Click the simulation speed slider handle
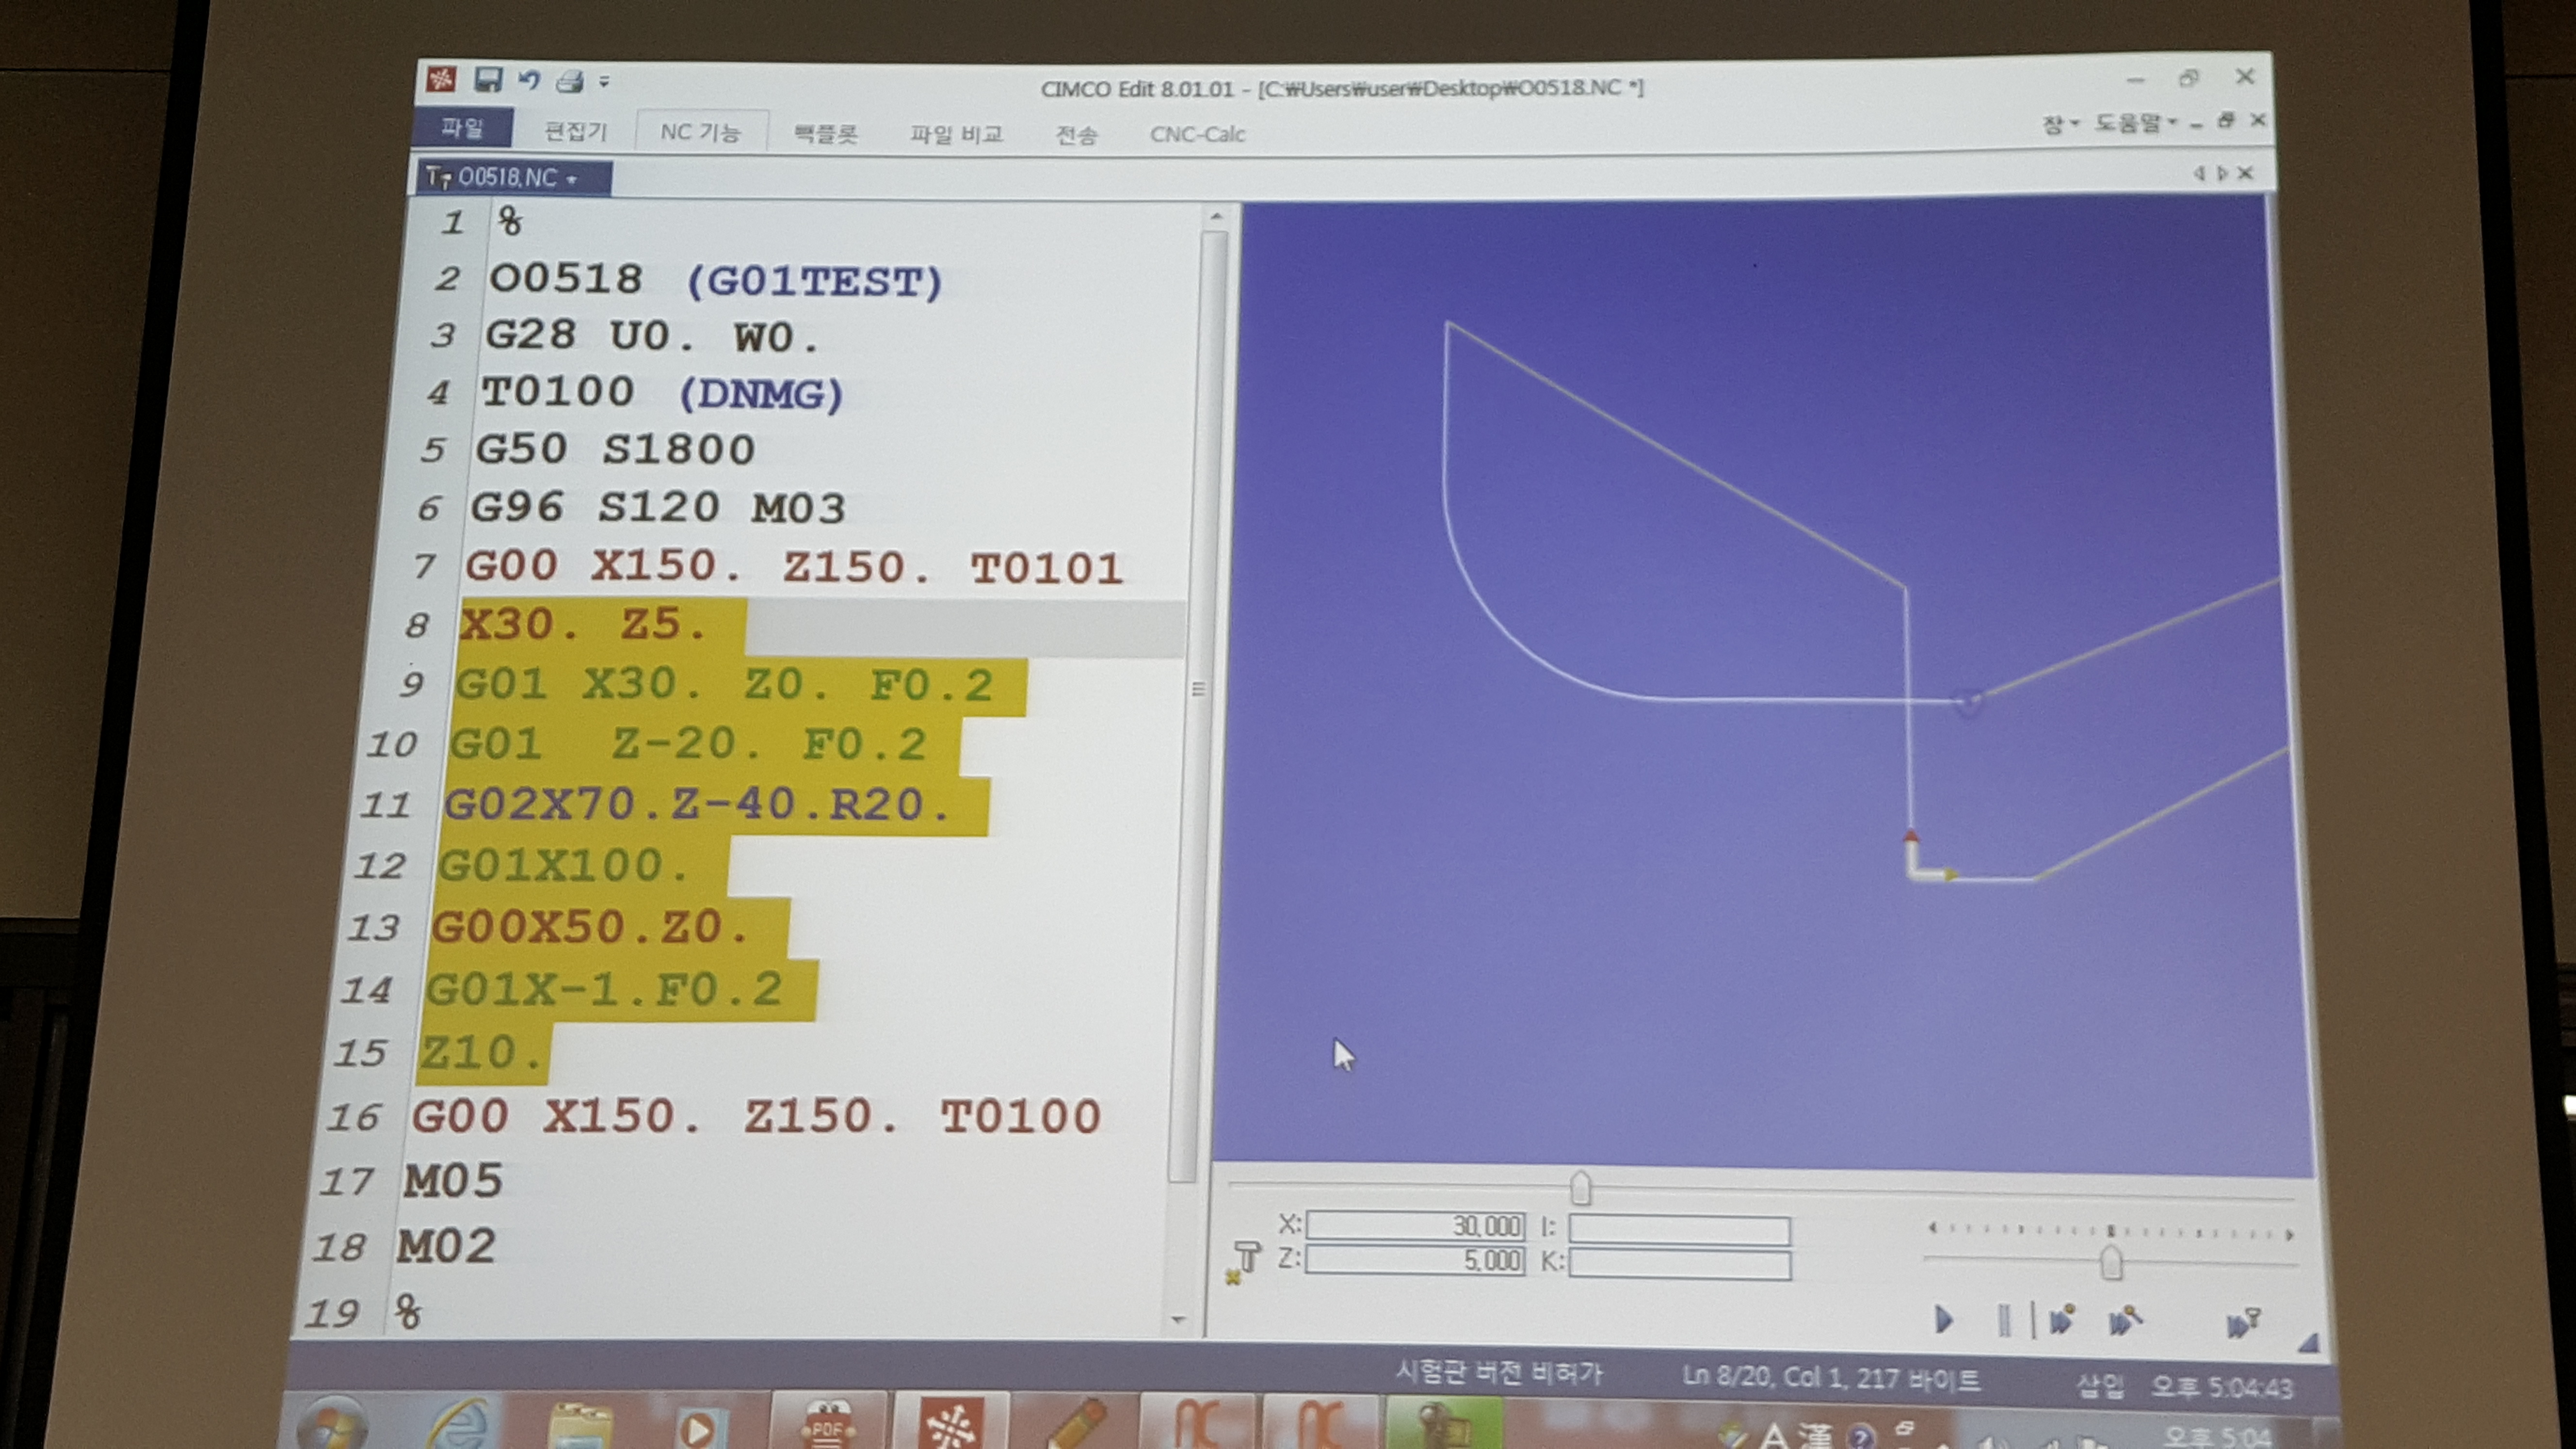The height and width of the screenshot is (1449, 2576). pos(2110,1263)
